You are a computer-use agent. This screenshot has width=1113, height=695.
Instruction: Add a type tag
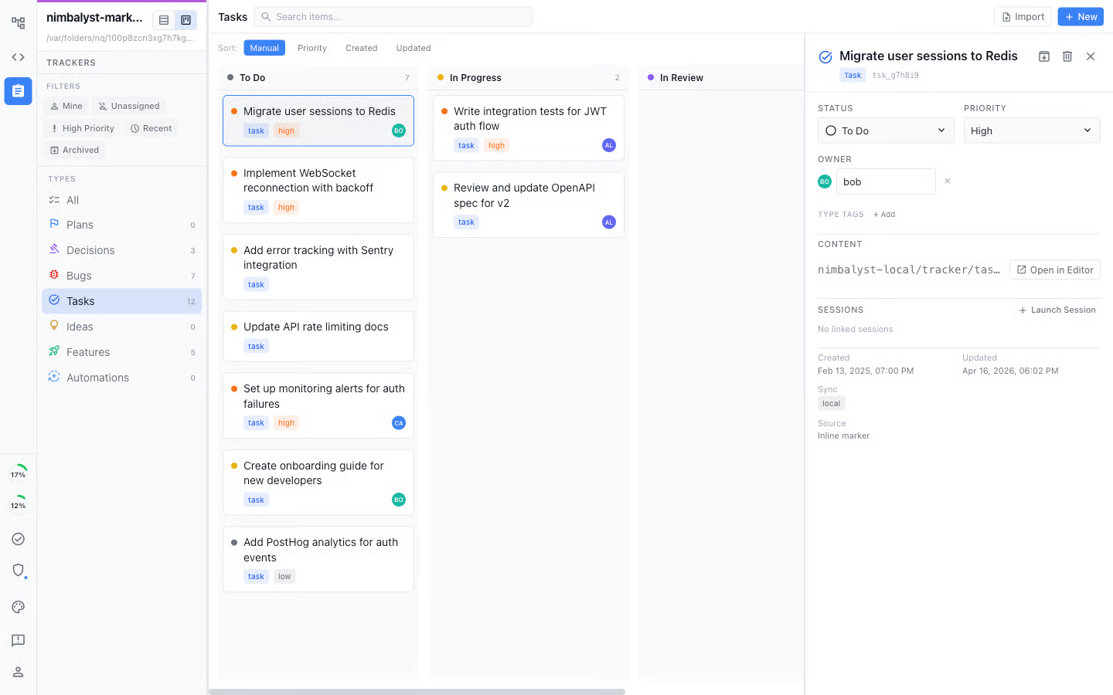[884, 215]
